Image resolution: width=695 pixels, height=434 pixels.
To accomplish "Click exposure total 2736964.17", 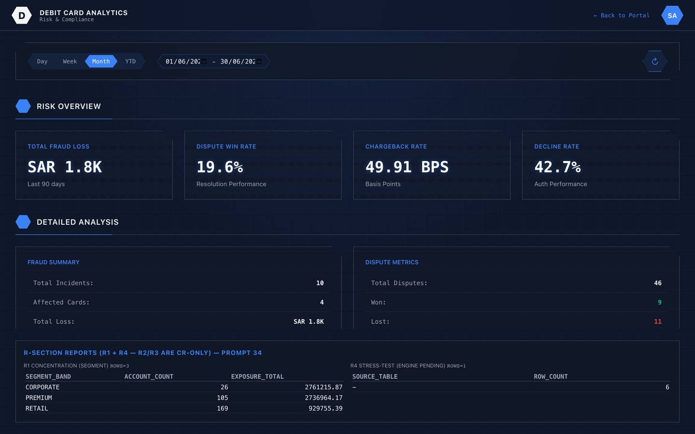I will [x=323, y=398].
